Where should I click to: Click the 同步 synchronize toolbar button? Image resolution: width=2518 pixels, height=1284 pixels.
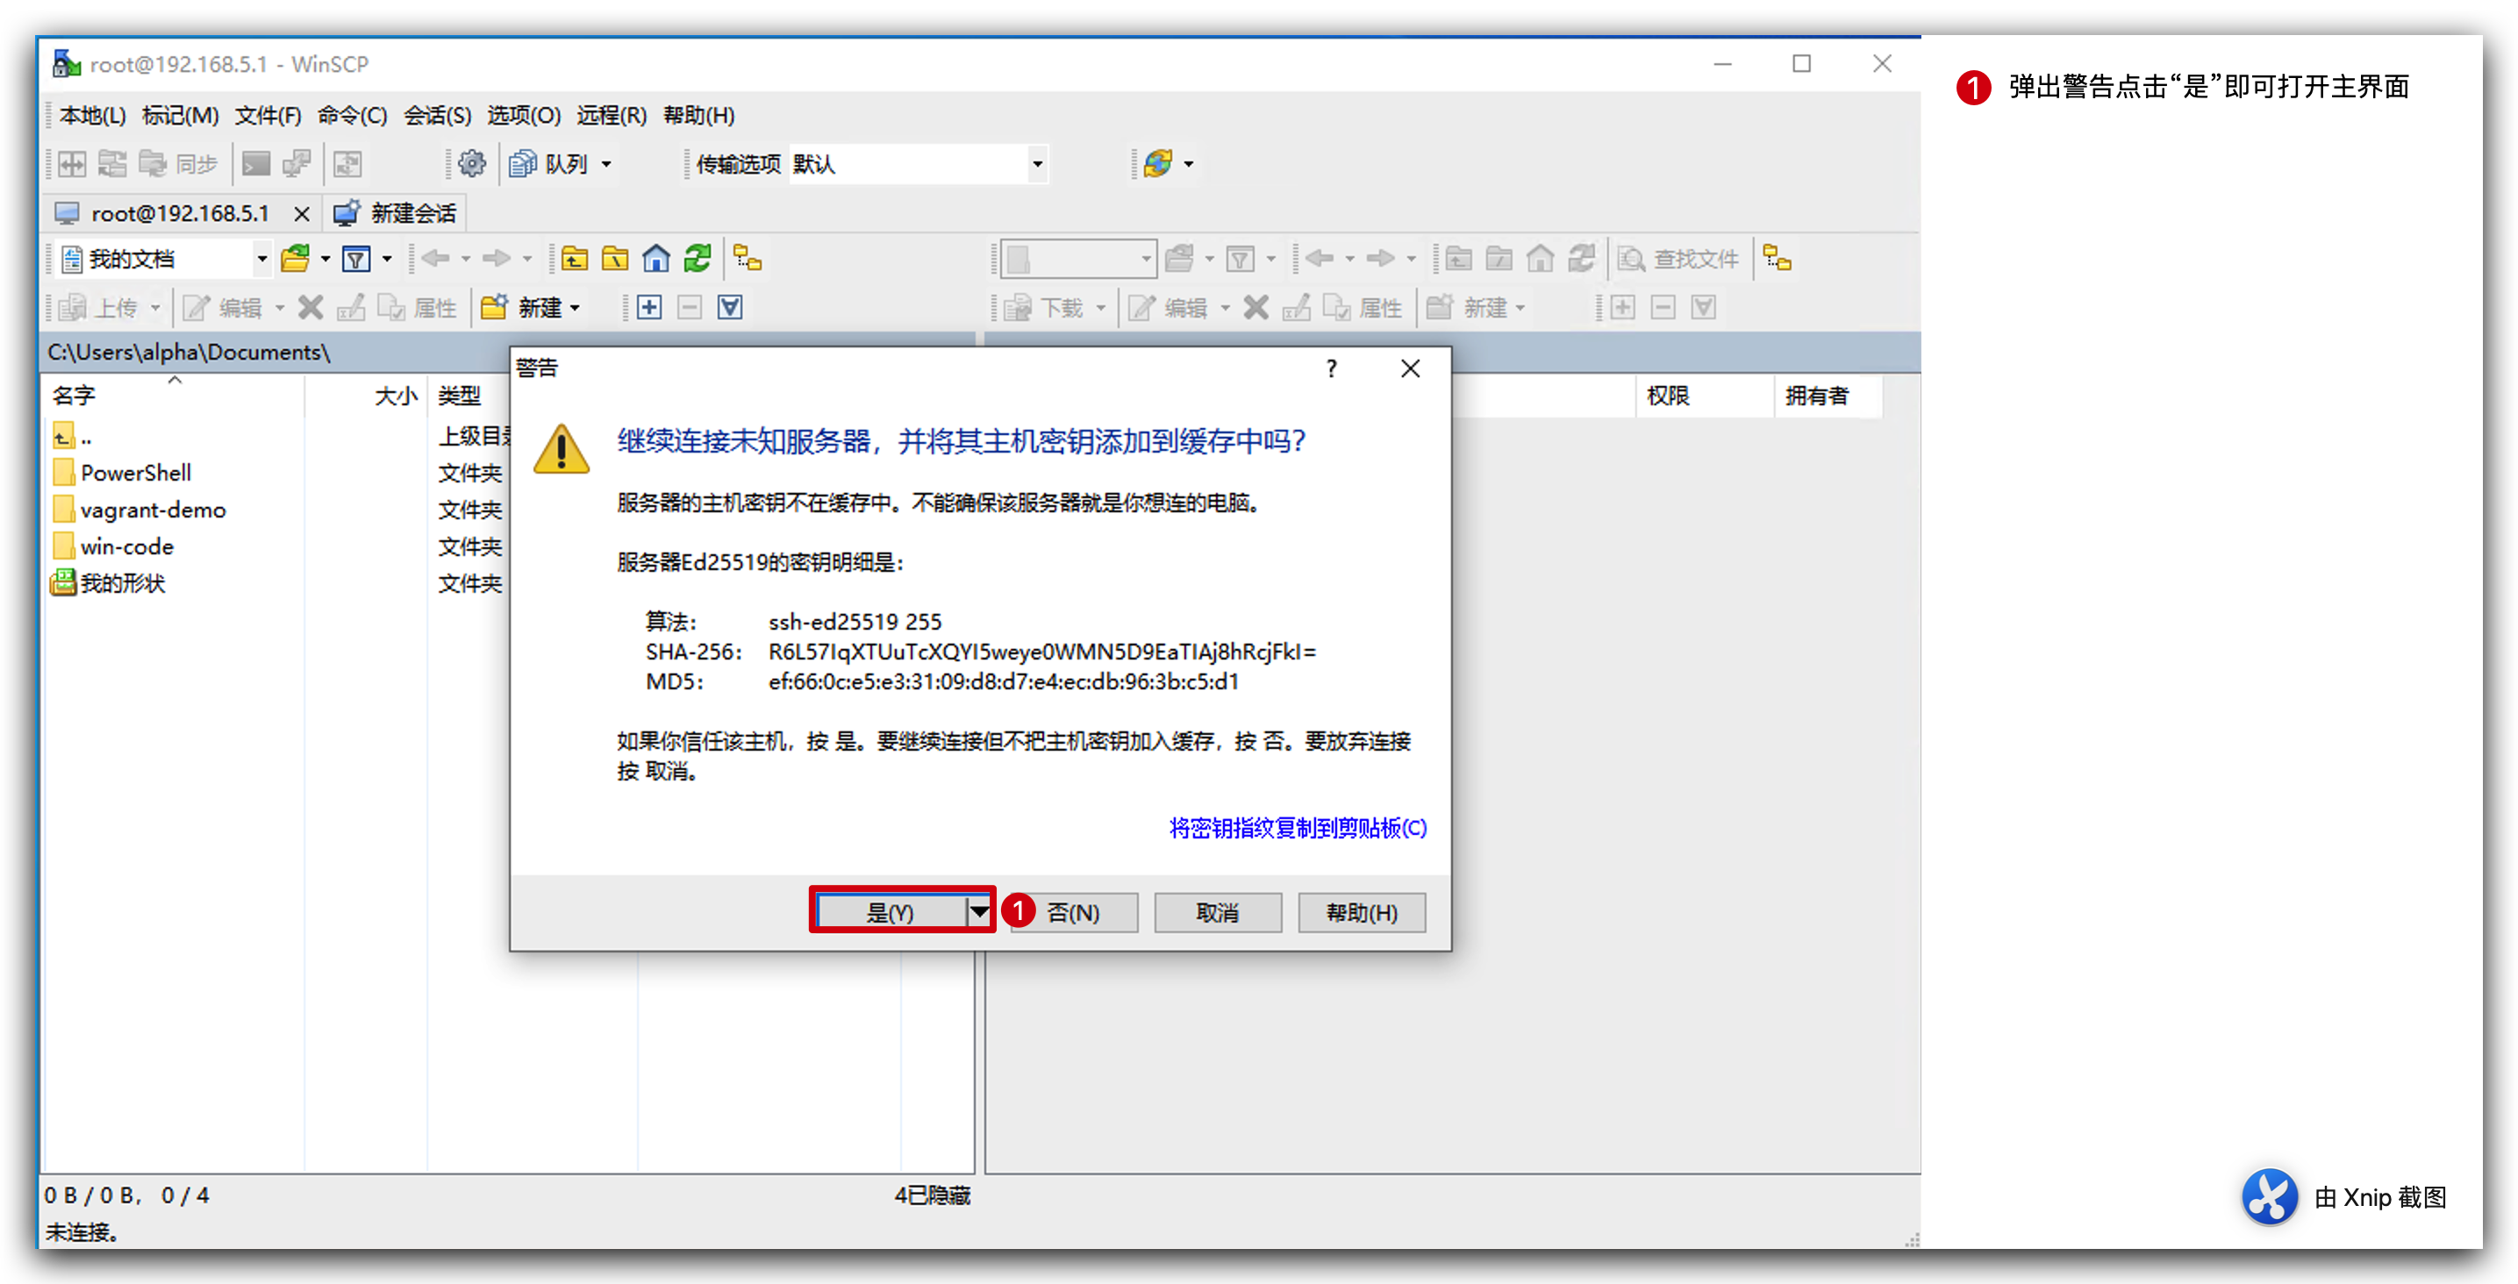[179, 163]
